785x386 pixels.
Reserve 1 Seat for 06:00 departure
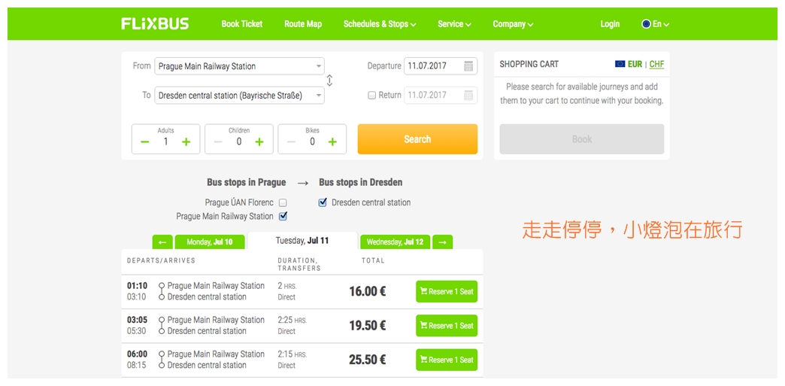coord(447,360)
